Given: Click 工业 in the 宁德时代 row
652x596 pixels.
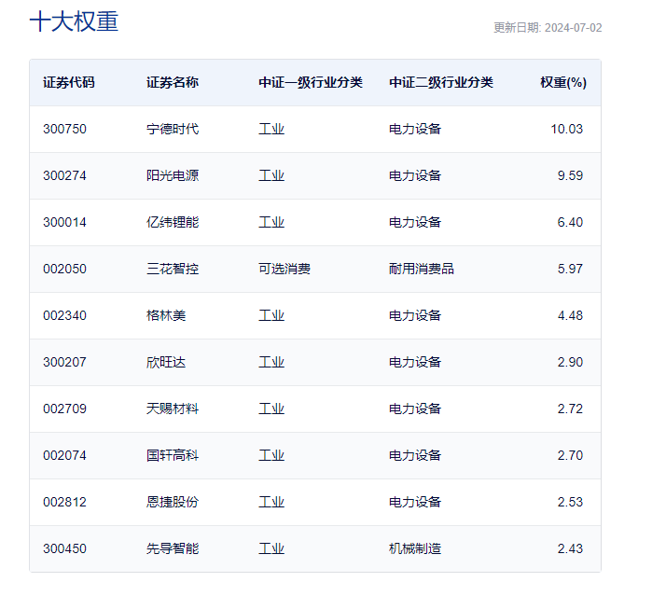Looking at the screenshot, I should [x=271, y=129].
